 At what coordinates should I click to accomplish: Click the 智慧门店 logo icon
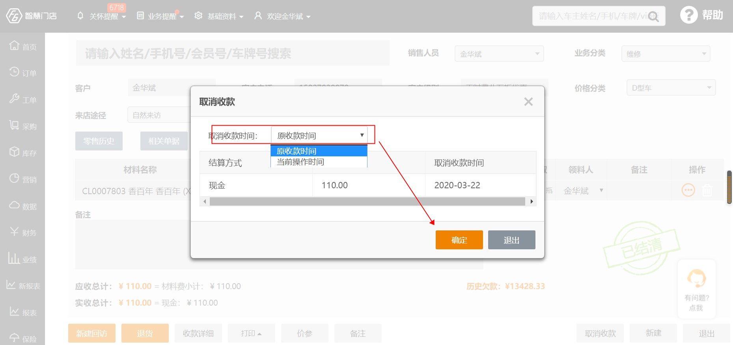coord(14,16)
